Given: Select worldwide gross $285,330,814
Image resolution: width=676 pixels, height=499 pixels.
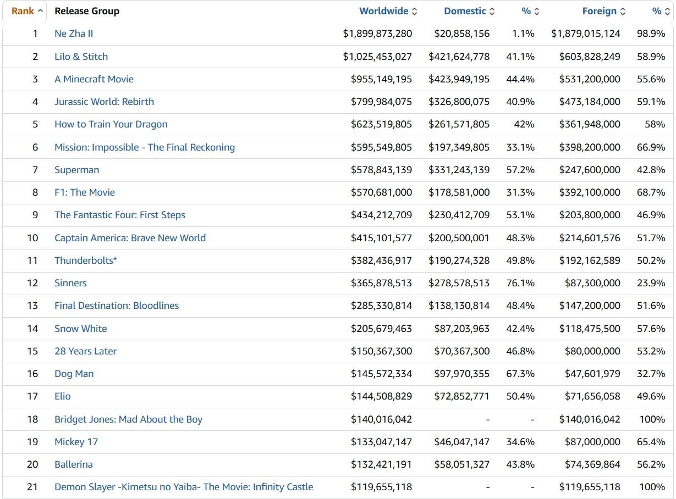Looking at the screenshot, I should pos(381,306).
